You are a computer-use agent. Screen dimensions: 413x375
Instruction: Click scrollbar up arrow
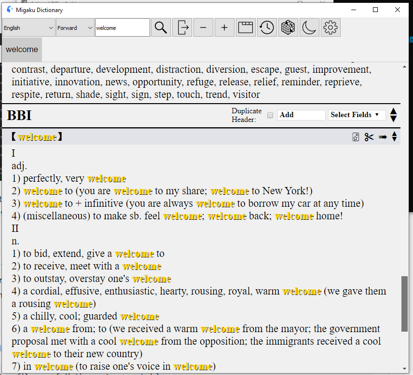[405, 67]
